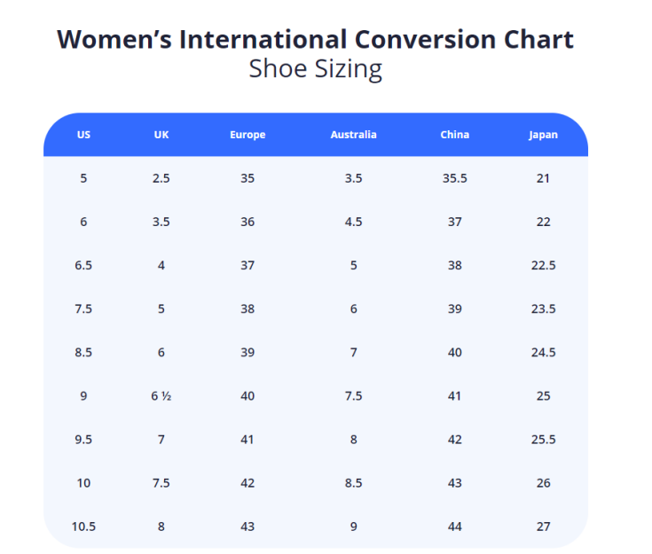Select the Australia column header
This screenshot has height=554, width=652.
[353, 135]
